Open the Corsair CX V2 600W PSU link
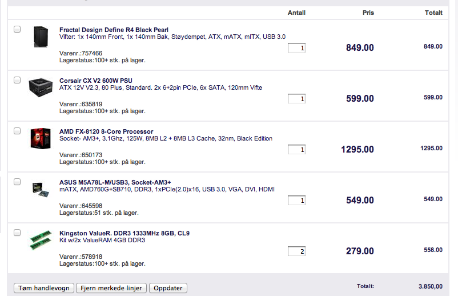Screen dimensions: 458x296 tap(96, 81)
